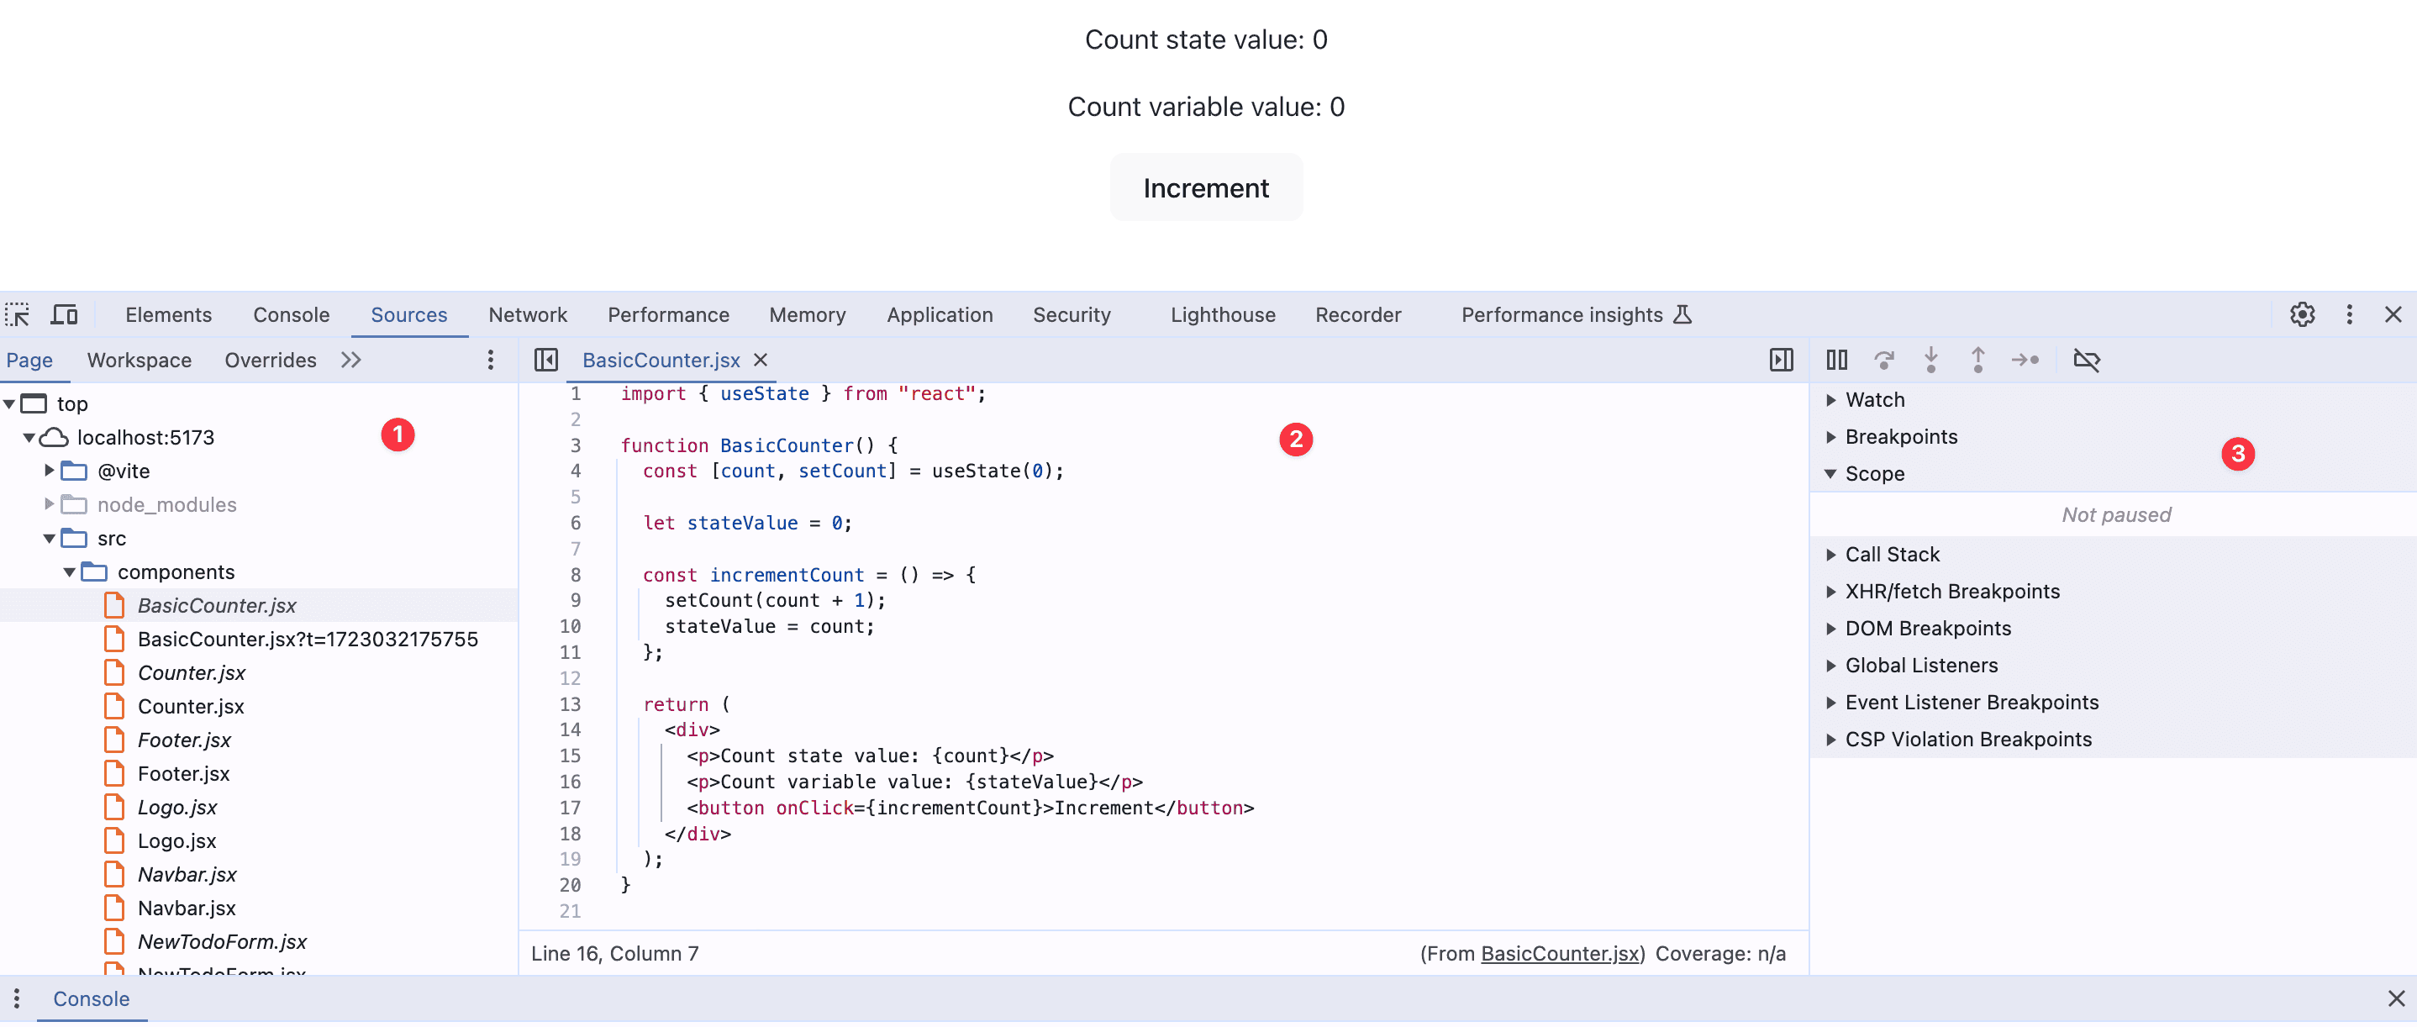Hide the navigator sidebar icon
Viewport: 2417px width, 1027px height.
coord(546,361)
